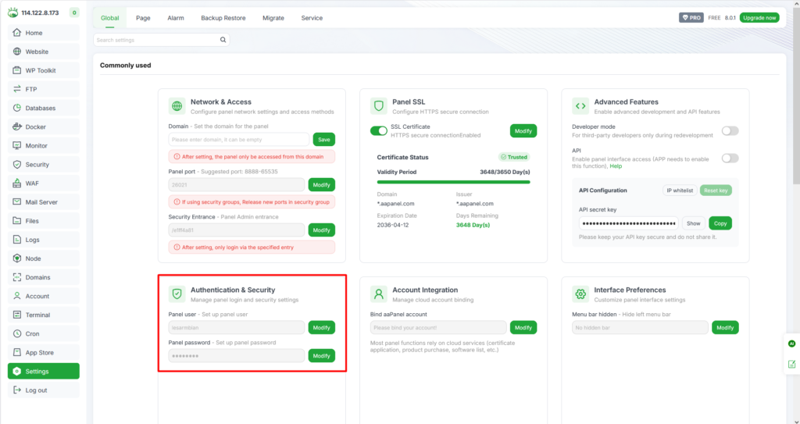
Task: Click the Upgrade now button
Action: point(759,18)
